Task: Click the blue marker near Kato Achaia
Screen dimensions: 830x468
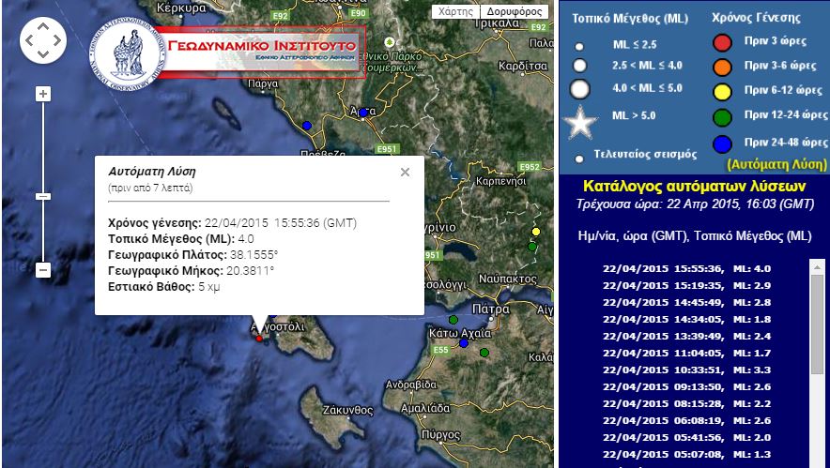Action: 463,344
